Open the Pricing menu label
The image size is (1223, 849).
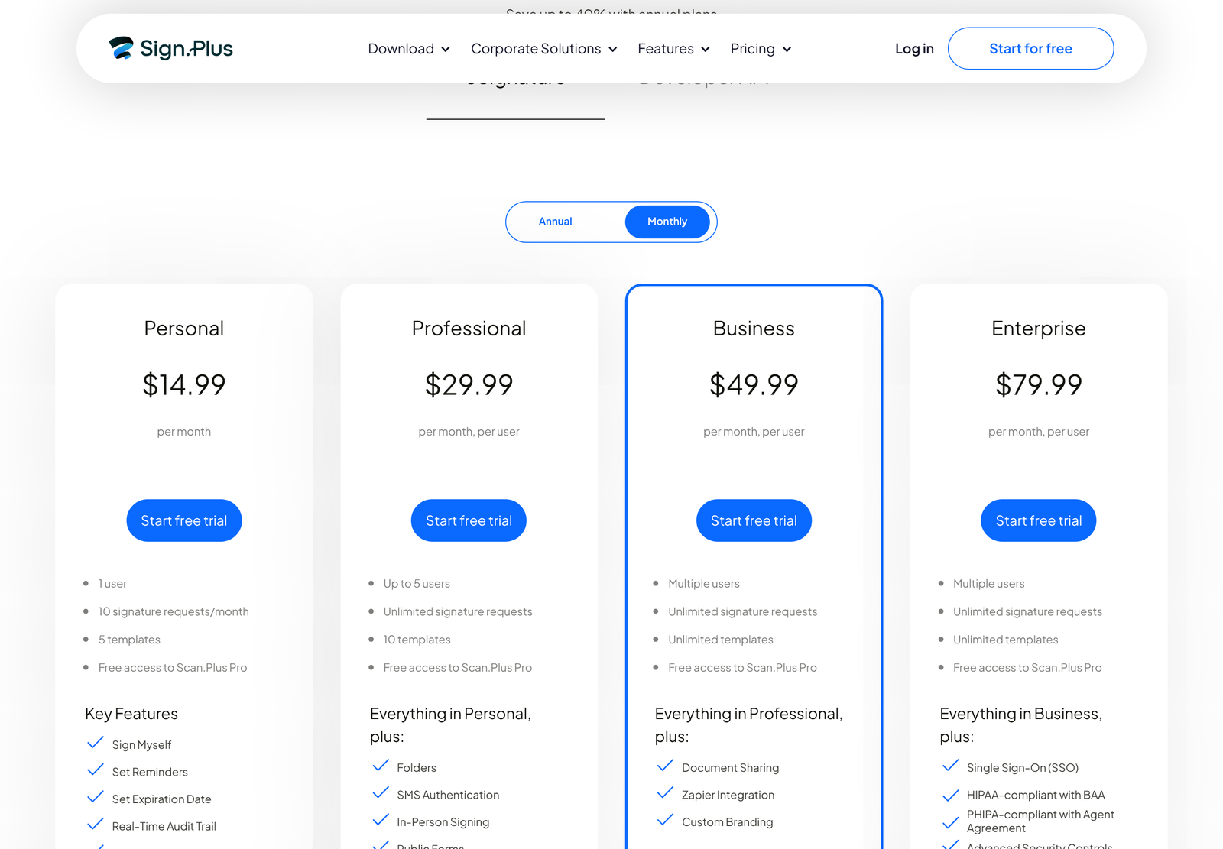[752, 49]
